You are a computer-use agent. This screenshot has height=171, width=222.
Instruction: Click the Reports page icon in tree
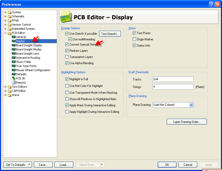(x=14, y=83)
